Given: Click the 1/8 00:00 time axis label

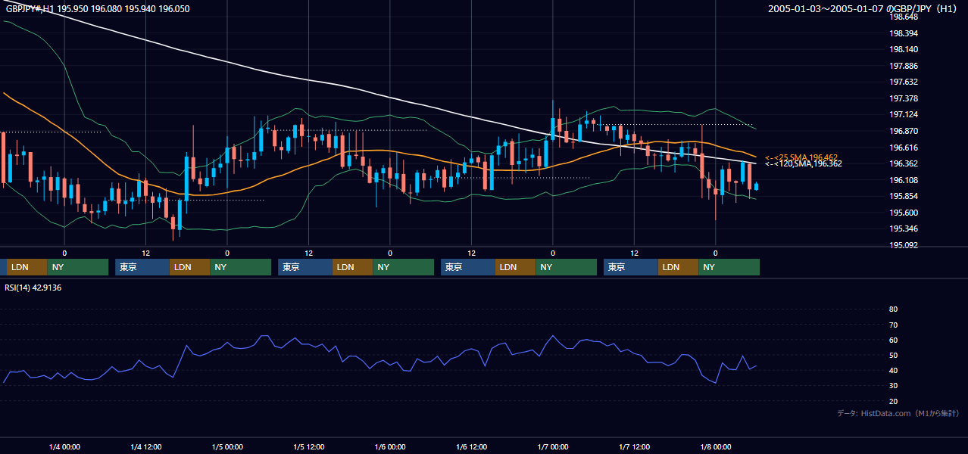Looking at the screenshot, I should point(716,446).
